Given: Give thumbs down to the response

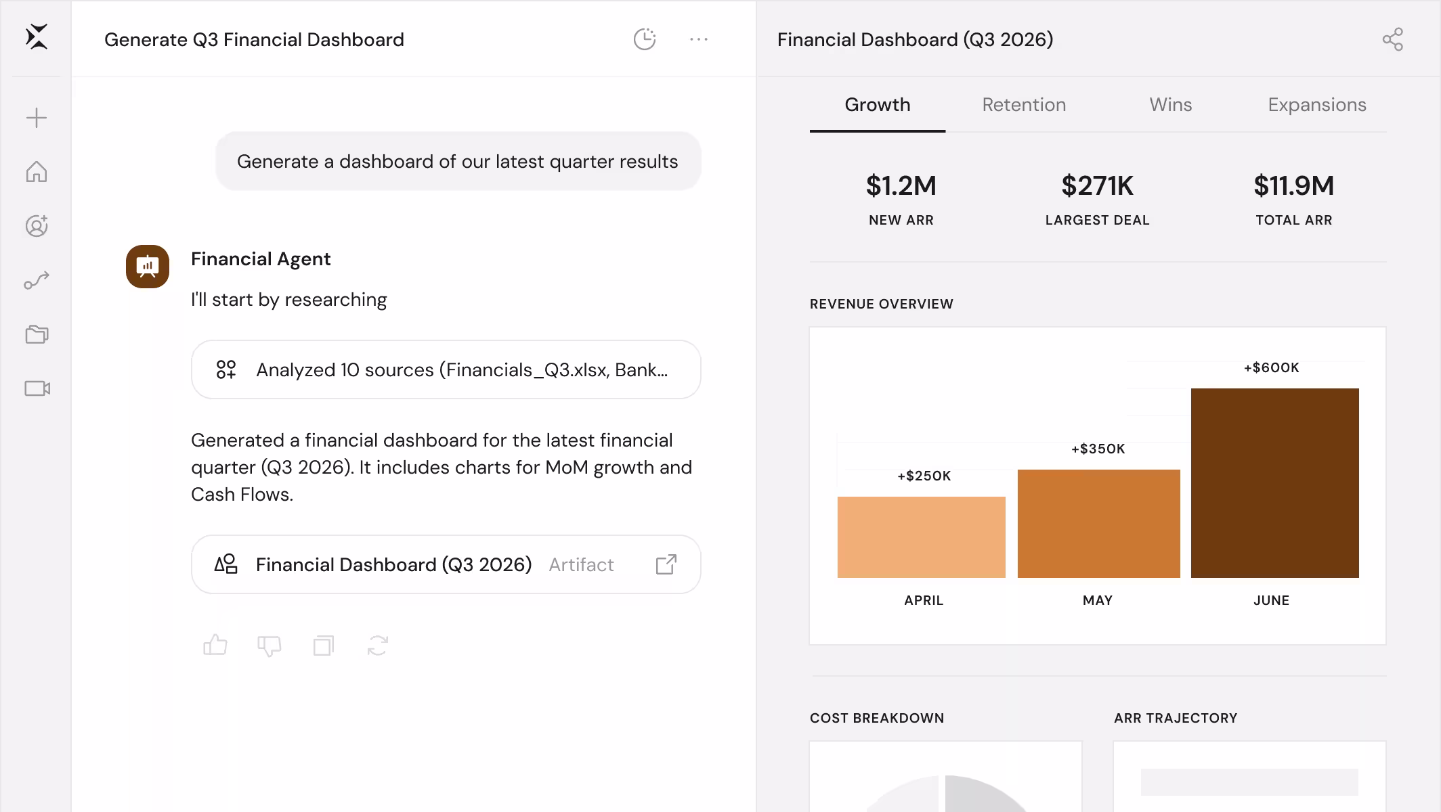Looking at the screenshot, I should (270, 646).
